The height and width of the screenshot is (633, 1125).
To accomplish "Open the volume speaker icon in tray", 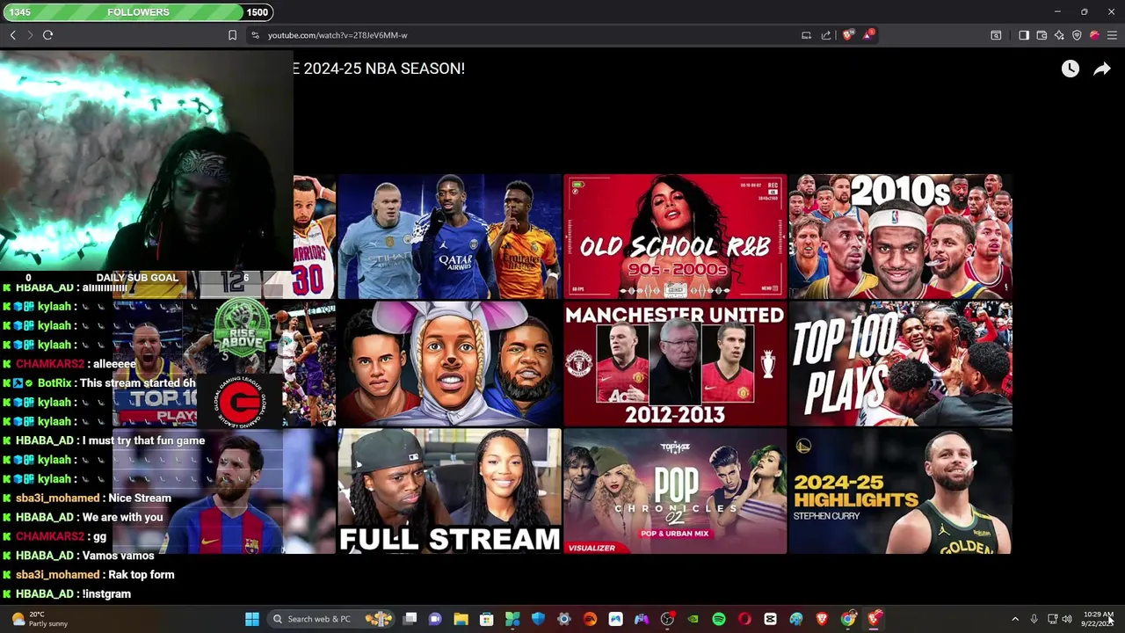I will point(1067,619).
